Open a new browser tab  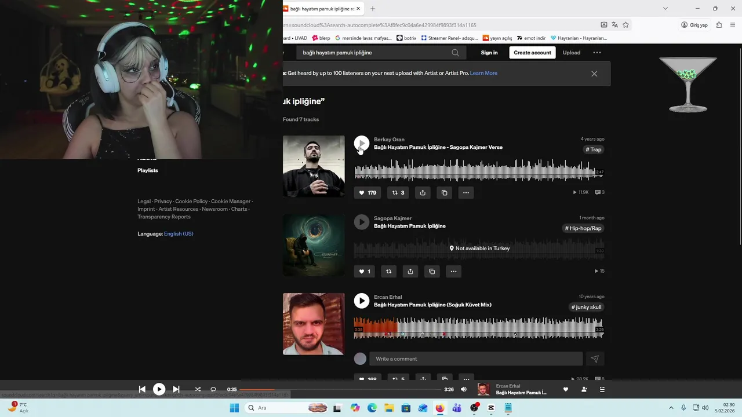pos(373,9)
